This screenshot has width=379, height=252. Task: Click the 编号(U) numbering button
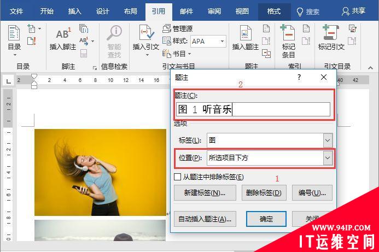tap(312, 193)
